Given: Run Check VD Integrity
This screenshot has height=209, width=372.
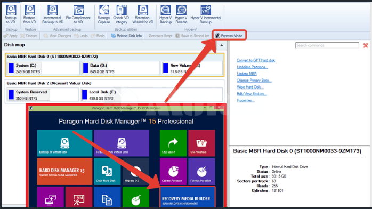Looking at the screenshot, I should 121,15.
